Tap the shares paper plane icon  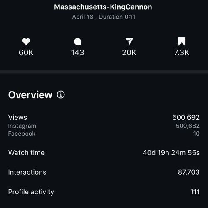coord(129,41)
